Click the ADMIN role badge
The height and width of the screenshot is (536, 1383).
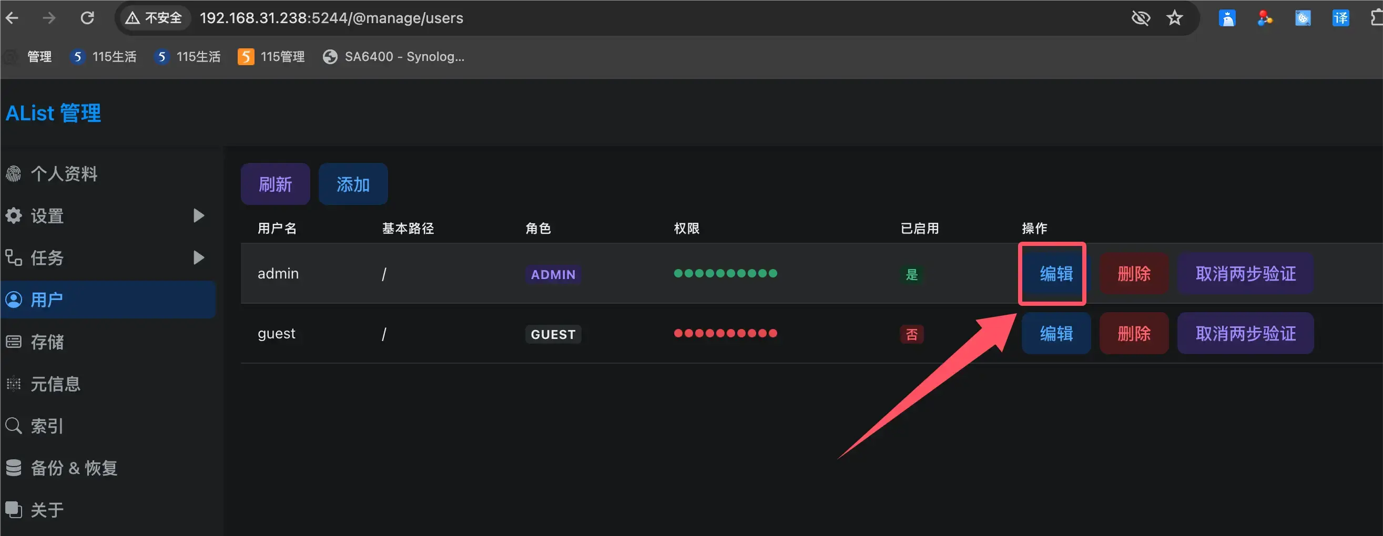click(x=553, y=274)
